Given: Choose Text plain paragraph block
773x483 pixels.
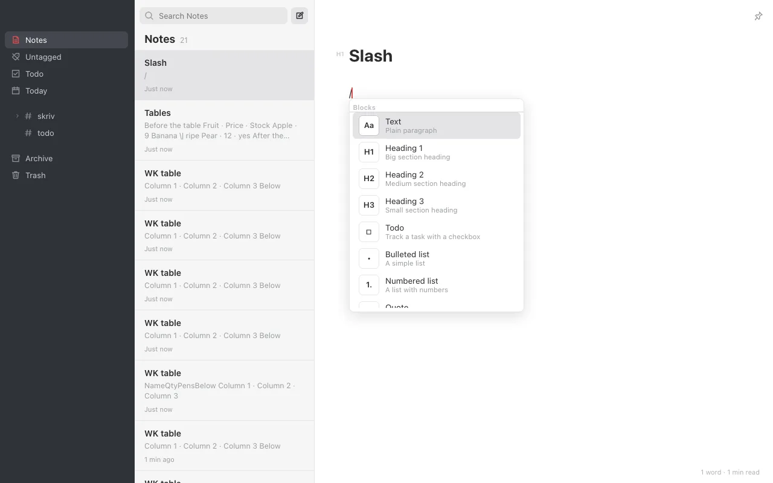Looking at the screenshot, I should click(437, 126).
